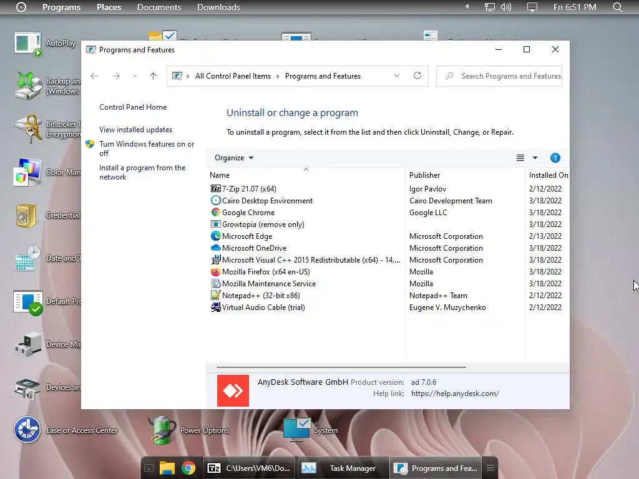Click the AnyDesk logo in details pane
Image resolution: width=639 pixels, height=479 pixels.
[233, 390]
